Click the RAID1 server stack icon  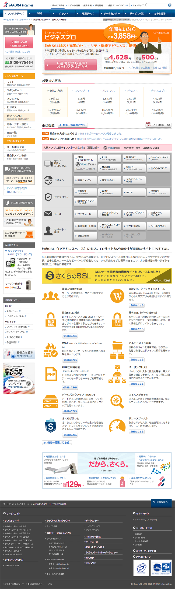pyautogui.click(x=51, y=401)
